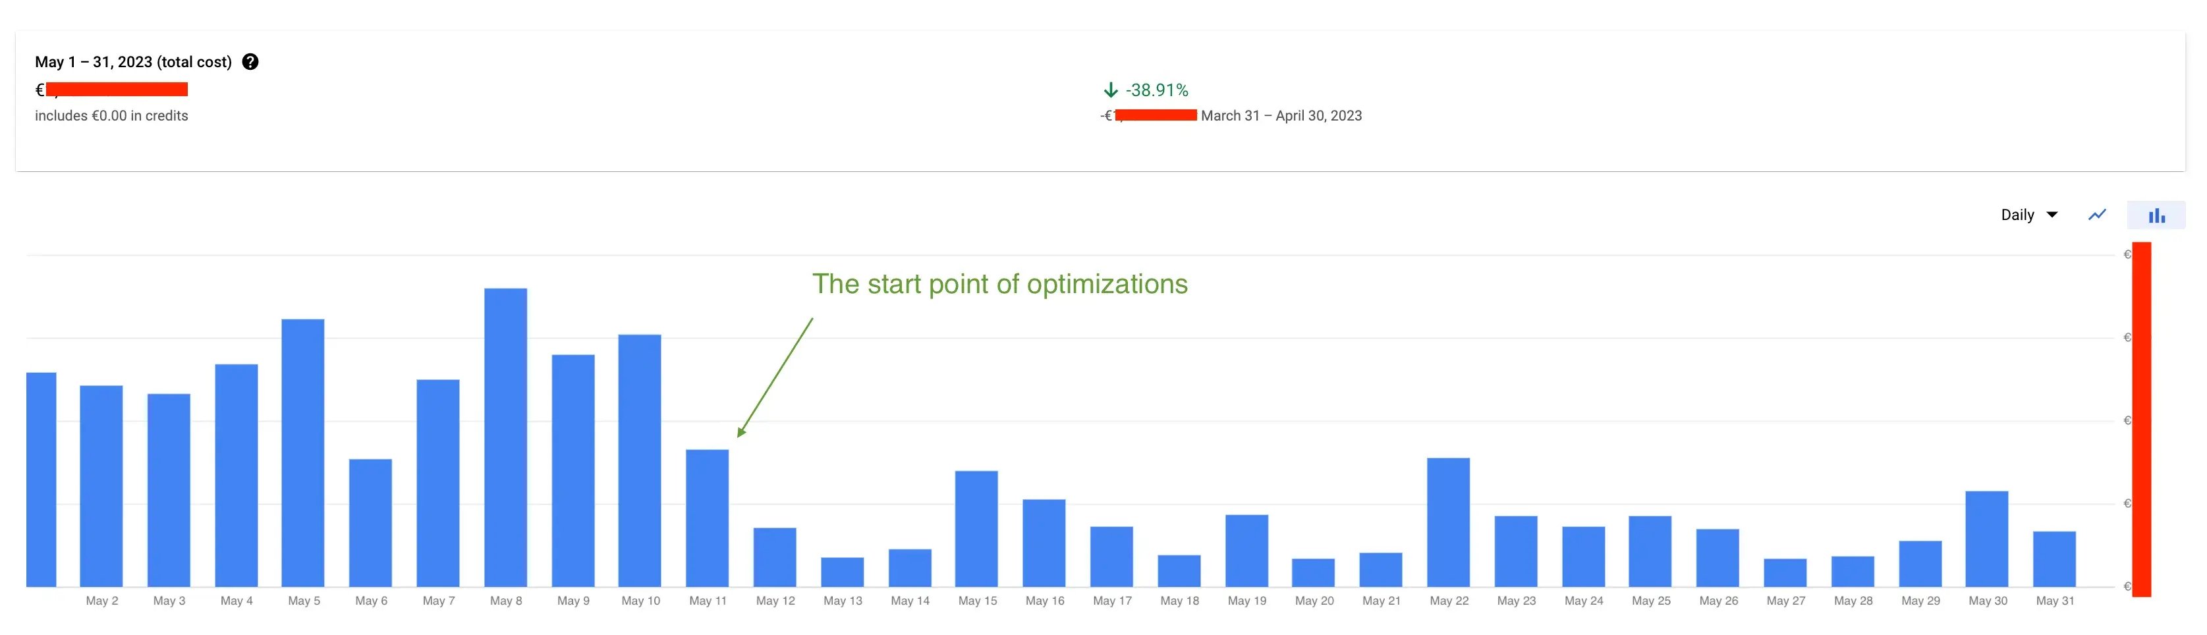Click the May 2 cost bar
The height and width of the screenshot is (635, 2207).
(x=101, y=487)
